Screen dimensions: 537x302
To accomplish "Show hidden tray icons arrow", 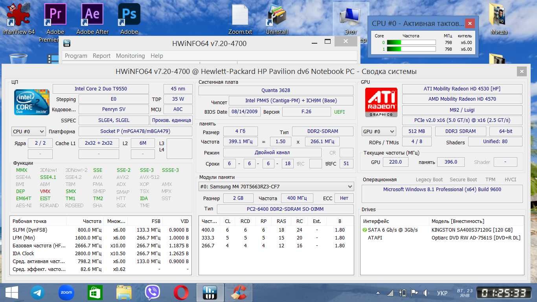I will 378,293.
